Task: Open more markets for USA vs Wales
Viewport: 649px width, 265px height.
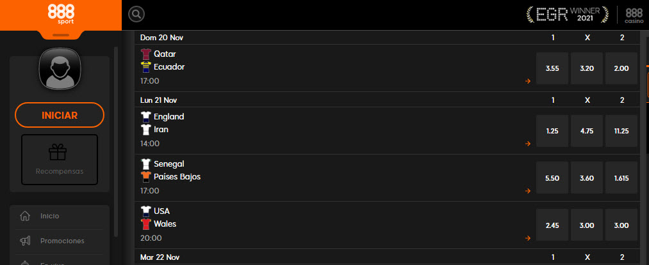Action: click(x=528, y=238)
